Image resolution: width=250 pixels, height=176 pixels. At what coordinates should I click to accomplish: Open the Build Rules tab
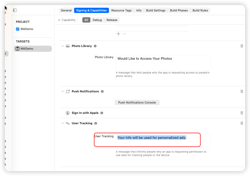click(200, 10)
